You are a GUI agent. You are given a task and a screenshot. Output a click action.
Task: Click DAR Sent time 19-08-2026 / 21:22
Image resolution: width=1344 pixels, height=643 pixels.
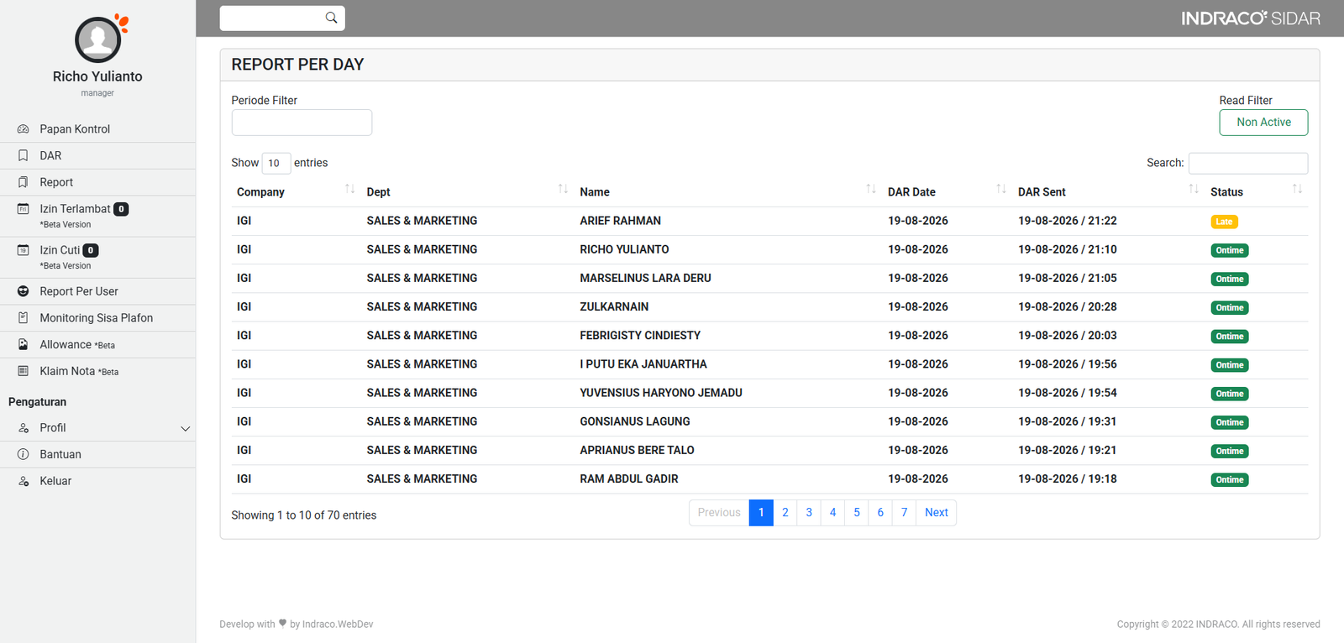point(1068,221)
